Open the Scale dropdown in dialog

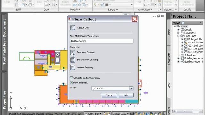coord(131,88)
